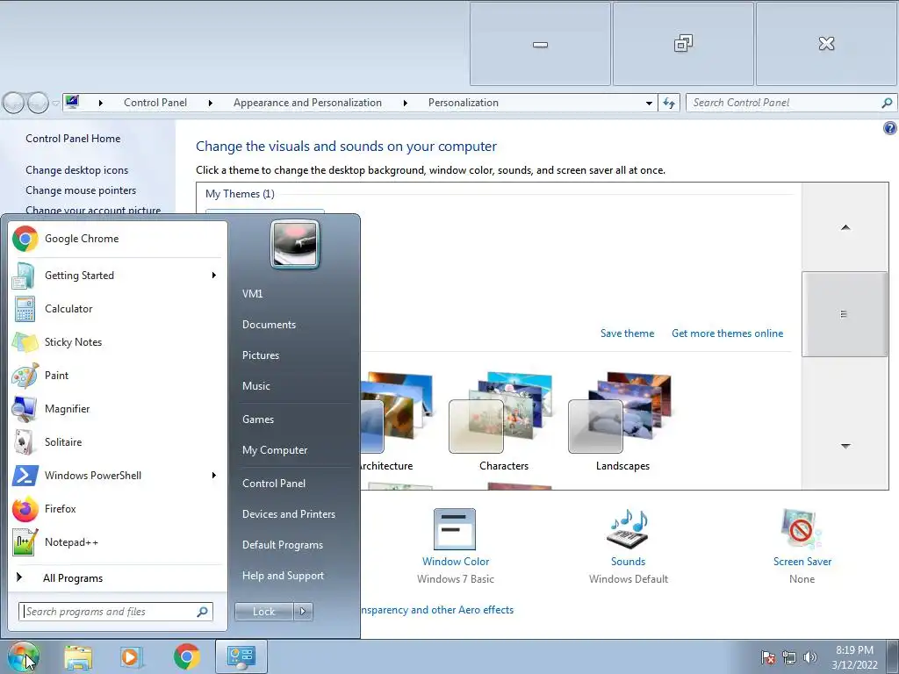Expand Getting Started submenu arrow

[x=214, y=276]
